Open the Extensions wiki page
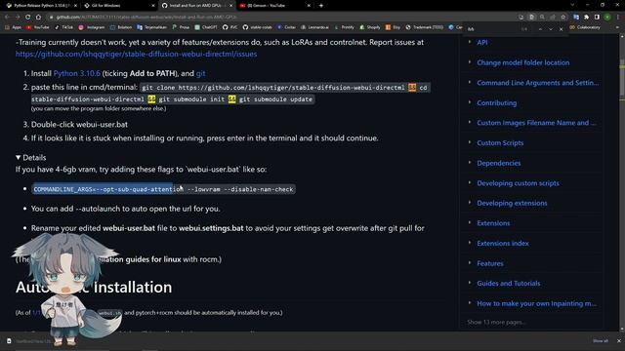 (x=493, y=223)
